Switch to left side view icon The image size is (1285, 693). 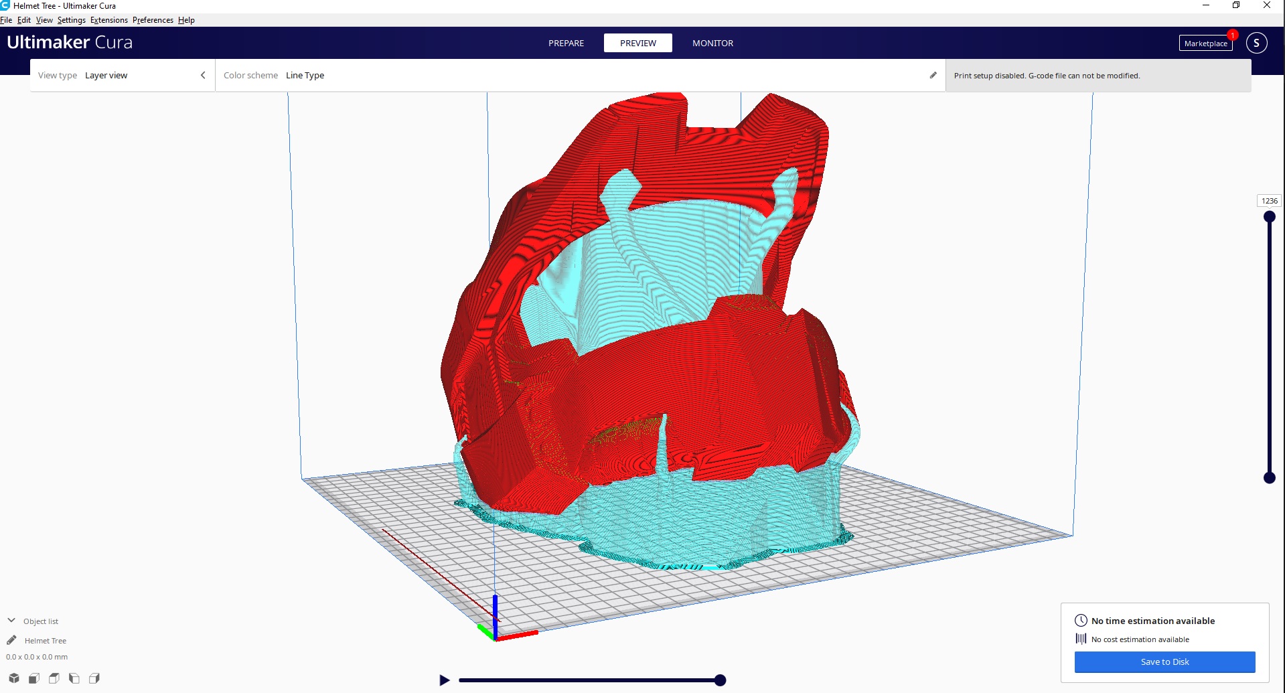pos(74,678)
